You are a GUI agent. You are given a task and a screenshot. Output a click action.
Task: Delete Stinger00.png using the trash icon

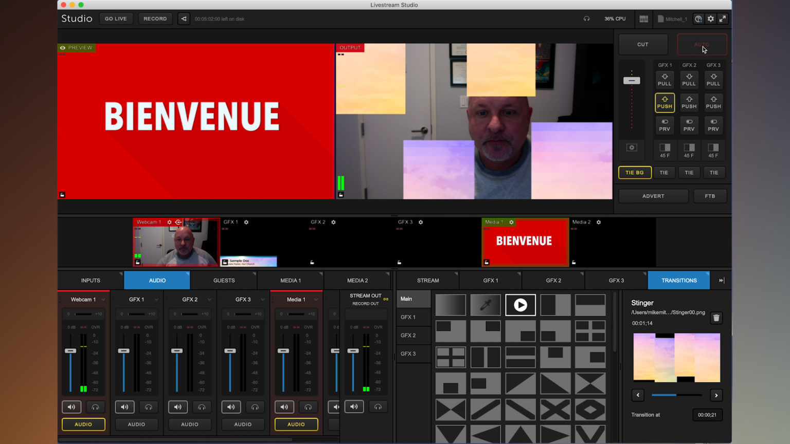(x=716, y=318)
